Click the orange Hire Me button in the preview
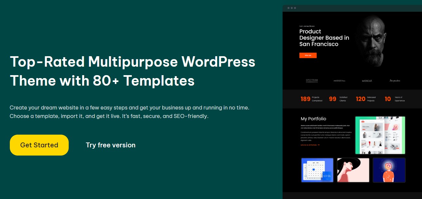This screenshot has width=422, height=199. click(x=308, y=56)
